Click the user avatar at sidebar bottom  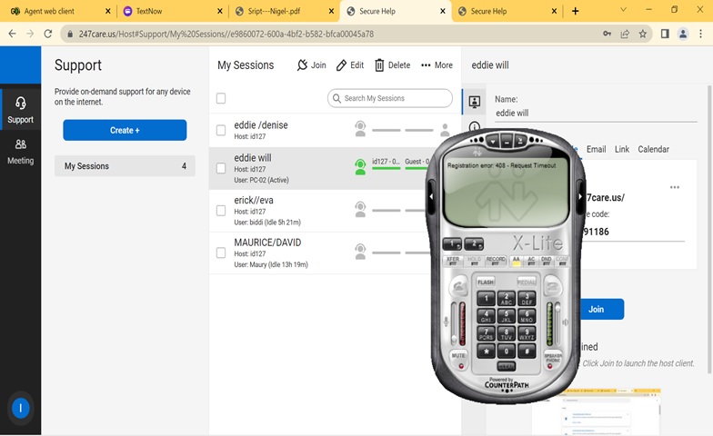(x=20, y=408)
